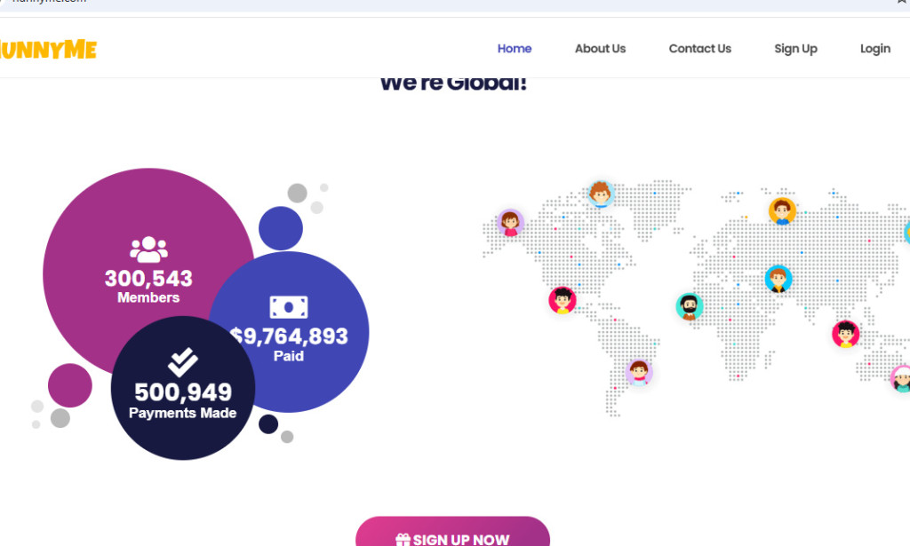Click the Sign Up Now button
910x546 pixels.
click(452, 538)
